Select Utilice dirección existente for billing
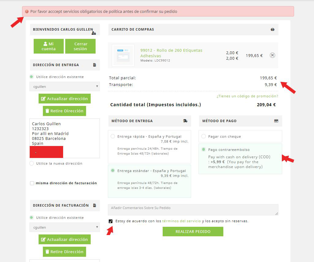The height and width of the screenshot is (262, 314). pos(32,218)
